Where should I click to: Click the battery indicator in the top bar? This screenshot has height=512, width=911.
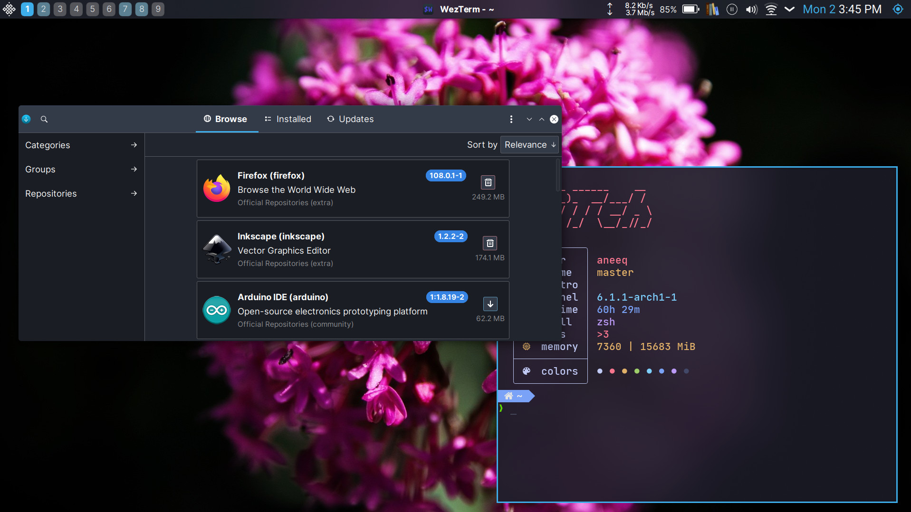(690, 9)
